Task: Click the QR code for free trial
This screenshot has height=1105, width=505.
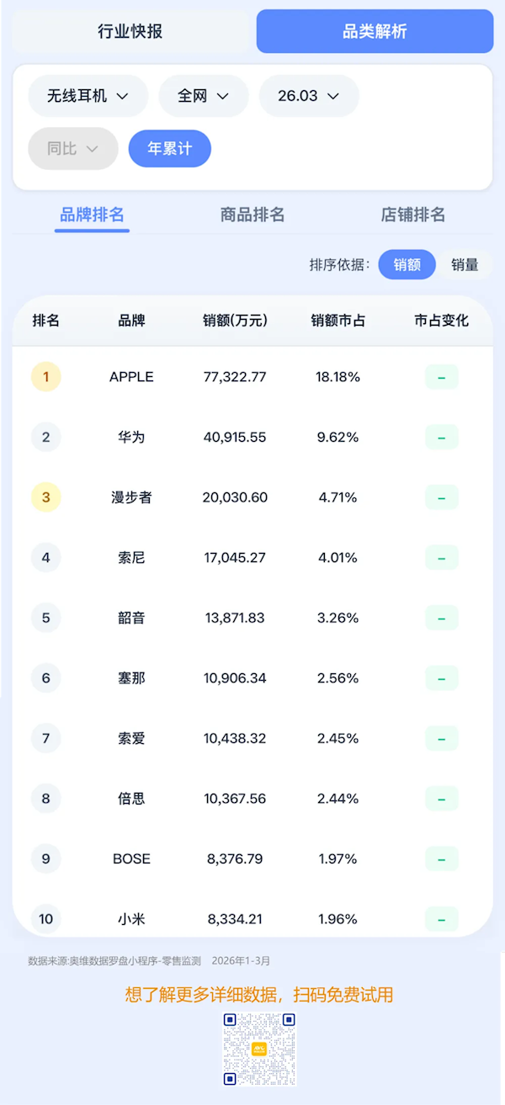Action: 260,1049
